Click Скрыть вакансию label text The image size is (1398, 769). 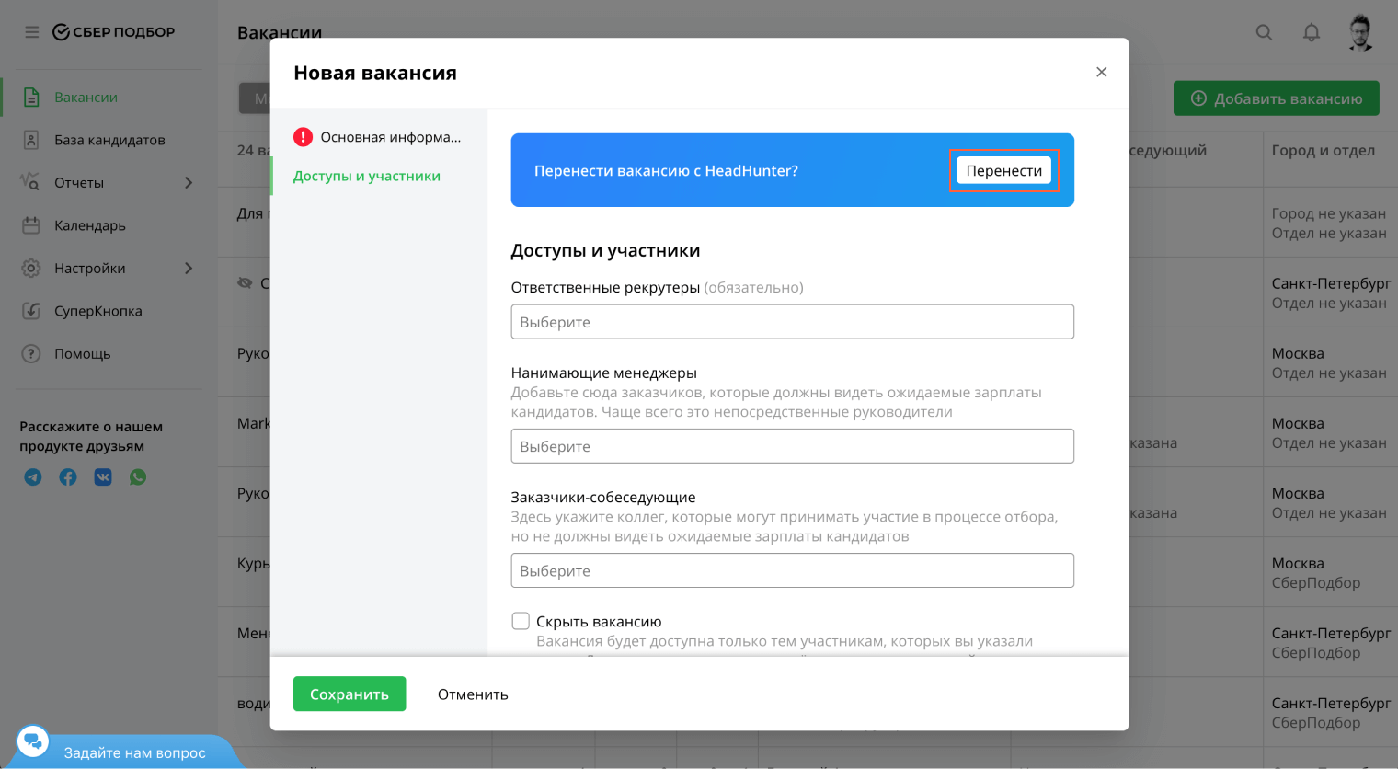(599, 622)
